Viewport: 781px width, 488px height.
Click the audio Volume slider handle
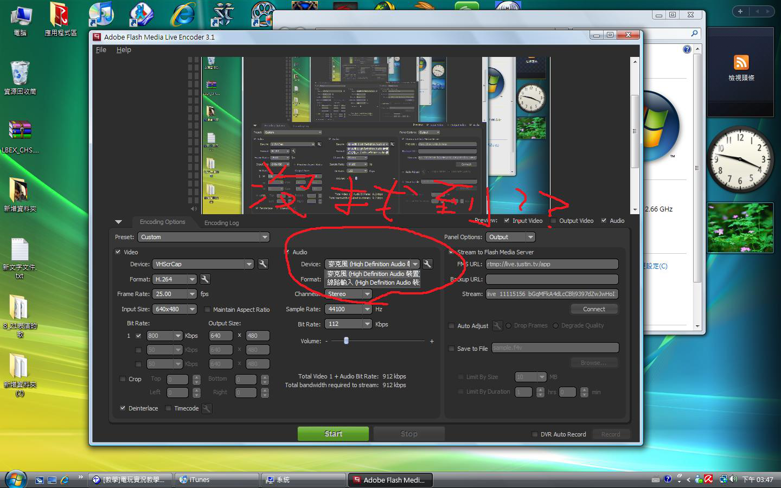[346, 341]
